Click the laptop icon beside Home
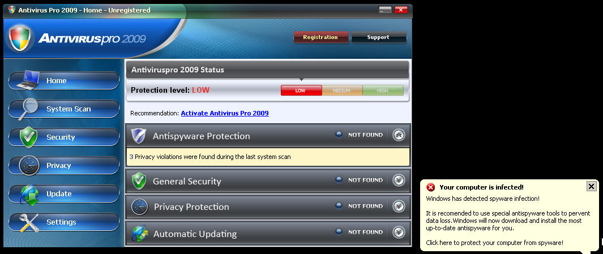Screen dimensions: 603x254 [x=28, y=80]
